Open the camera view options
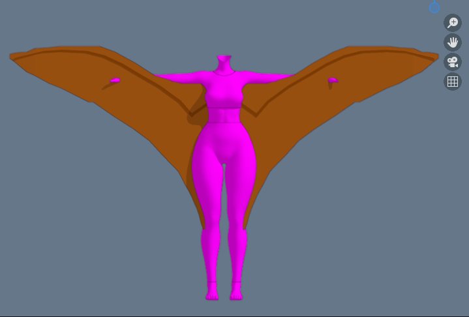 (x=453, y=62)
